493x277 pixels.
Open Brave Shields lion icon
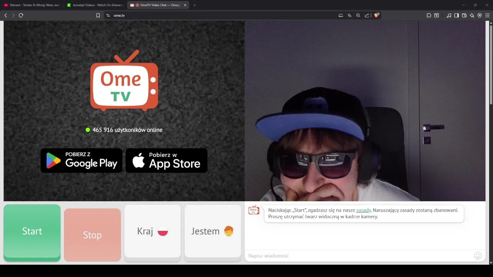pos(377,15)
